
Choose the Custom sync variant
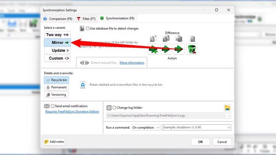[x=57, y=58]
